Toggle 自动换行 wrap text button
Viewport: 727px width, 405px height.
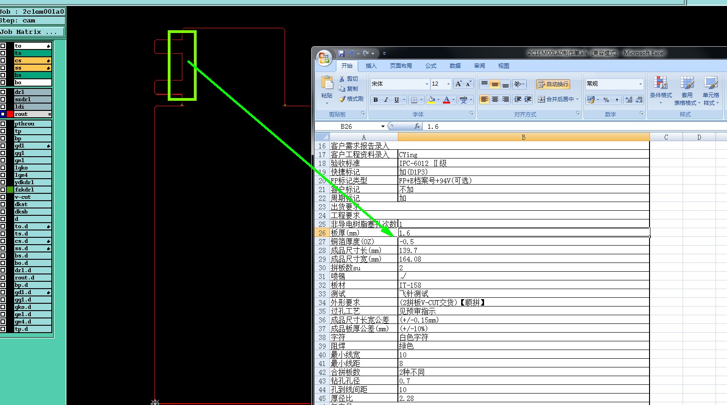coord(553,84)
